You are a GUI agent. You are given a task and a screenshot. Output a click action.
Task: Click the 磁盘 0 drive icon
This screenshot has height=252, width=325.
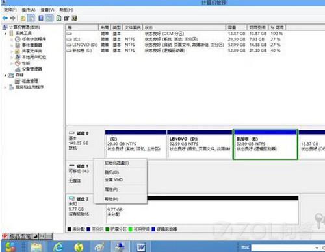pyautogui.click(x=71, y=133)
